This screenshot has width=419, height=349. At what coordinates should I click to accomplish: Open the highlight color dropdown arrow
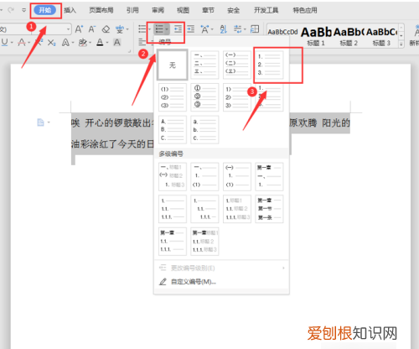coord(90,43)
